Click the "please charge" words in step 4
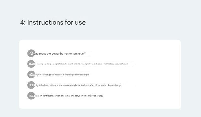 (x=114, y=85)
